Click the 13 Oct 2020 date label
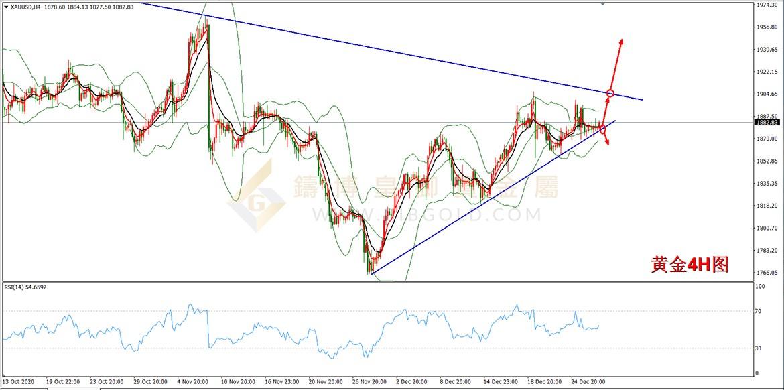The width and height of the screenshot is (784, 390). point(19,381)
